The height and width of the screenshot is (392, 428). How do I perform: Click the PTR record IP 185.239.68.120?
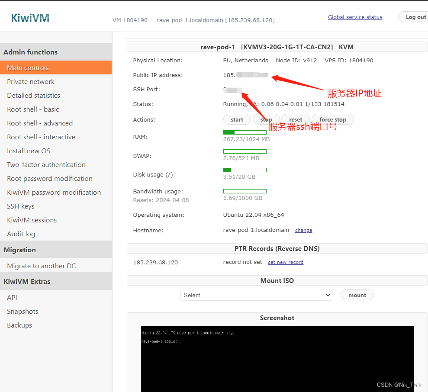pyautogui.click(x=155, y=262)
